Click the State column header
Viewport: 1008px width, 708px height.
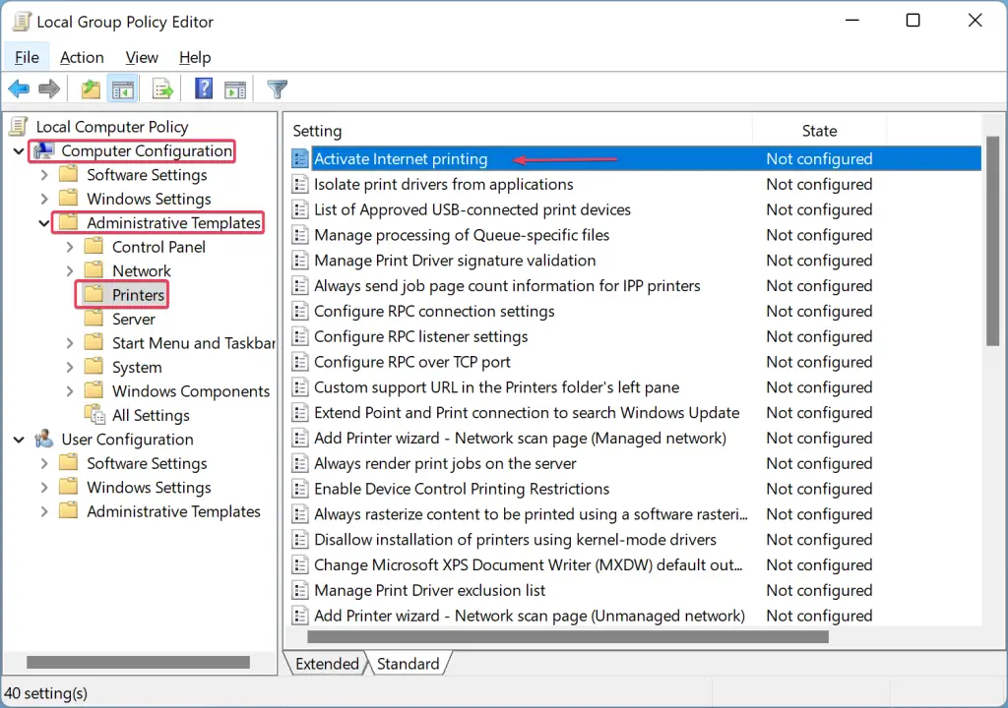coord(819,130)
